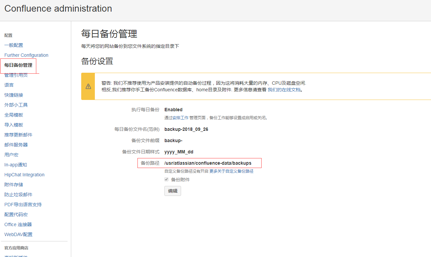The width and height of the screenshot is (431, 257).
Task: Select 推荐更新邮件 in the sidebar
Action: pos(18,135)
